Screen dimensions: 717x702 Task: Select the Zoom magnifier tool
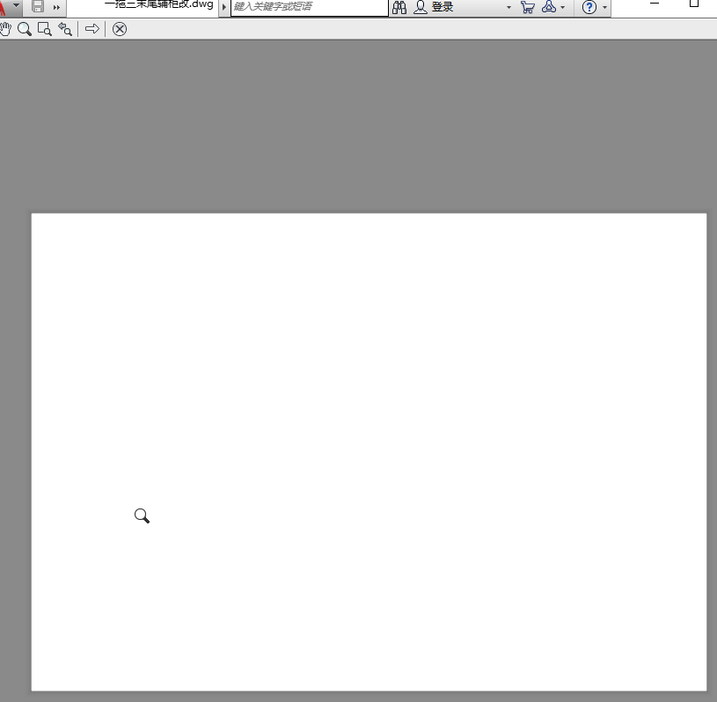(x=25, y=29)
